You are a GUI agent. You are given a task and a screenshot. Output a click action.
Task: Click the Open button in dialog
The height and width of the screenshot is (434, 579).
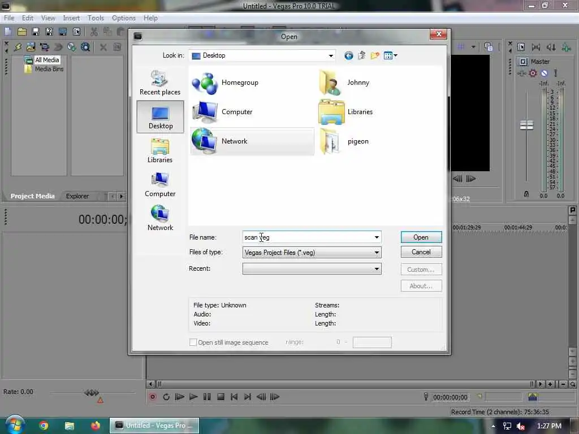pyautogui.click(x=421, y=237)
